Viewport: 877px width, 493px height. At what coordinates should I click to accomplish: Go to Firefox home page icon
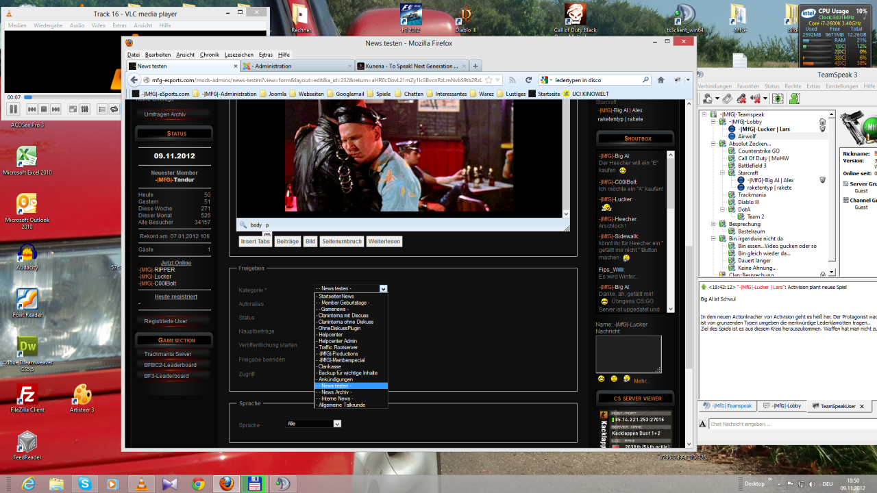[x=660, y=80]
